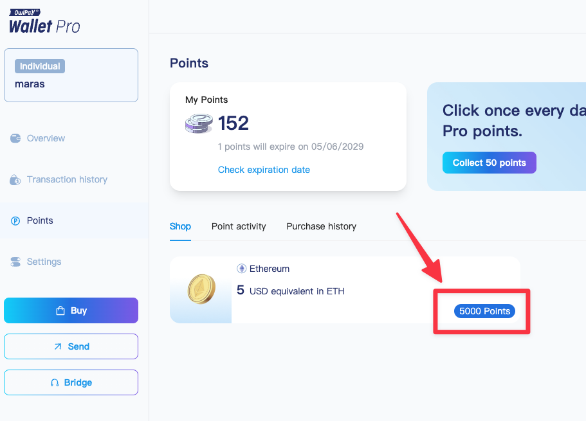Open the Purchase history tab

(x=321, y=226)
